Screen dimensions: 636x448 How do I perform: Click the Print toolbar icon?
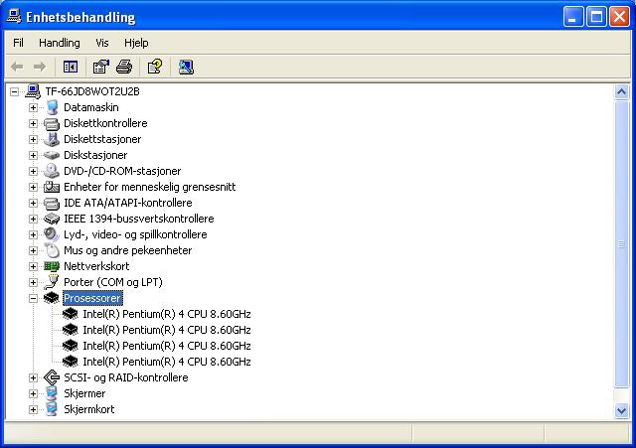pyautogui.click(x=124, y=67)
